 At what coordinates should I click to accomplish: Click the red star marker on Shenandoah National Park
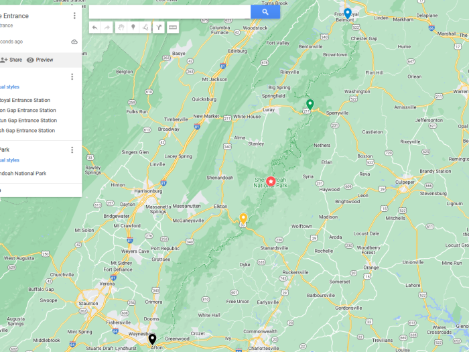tap(271, 181)
